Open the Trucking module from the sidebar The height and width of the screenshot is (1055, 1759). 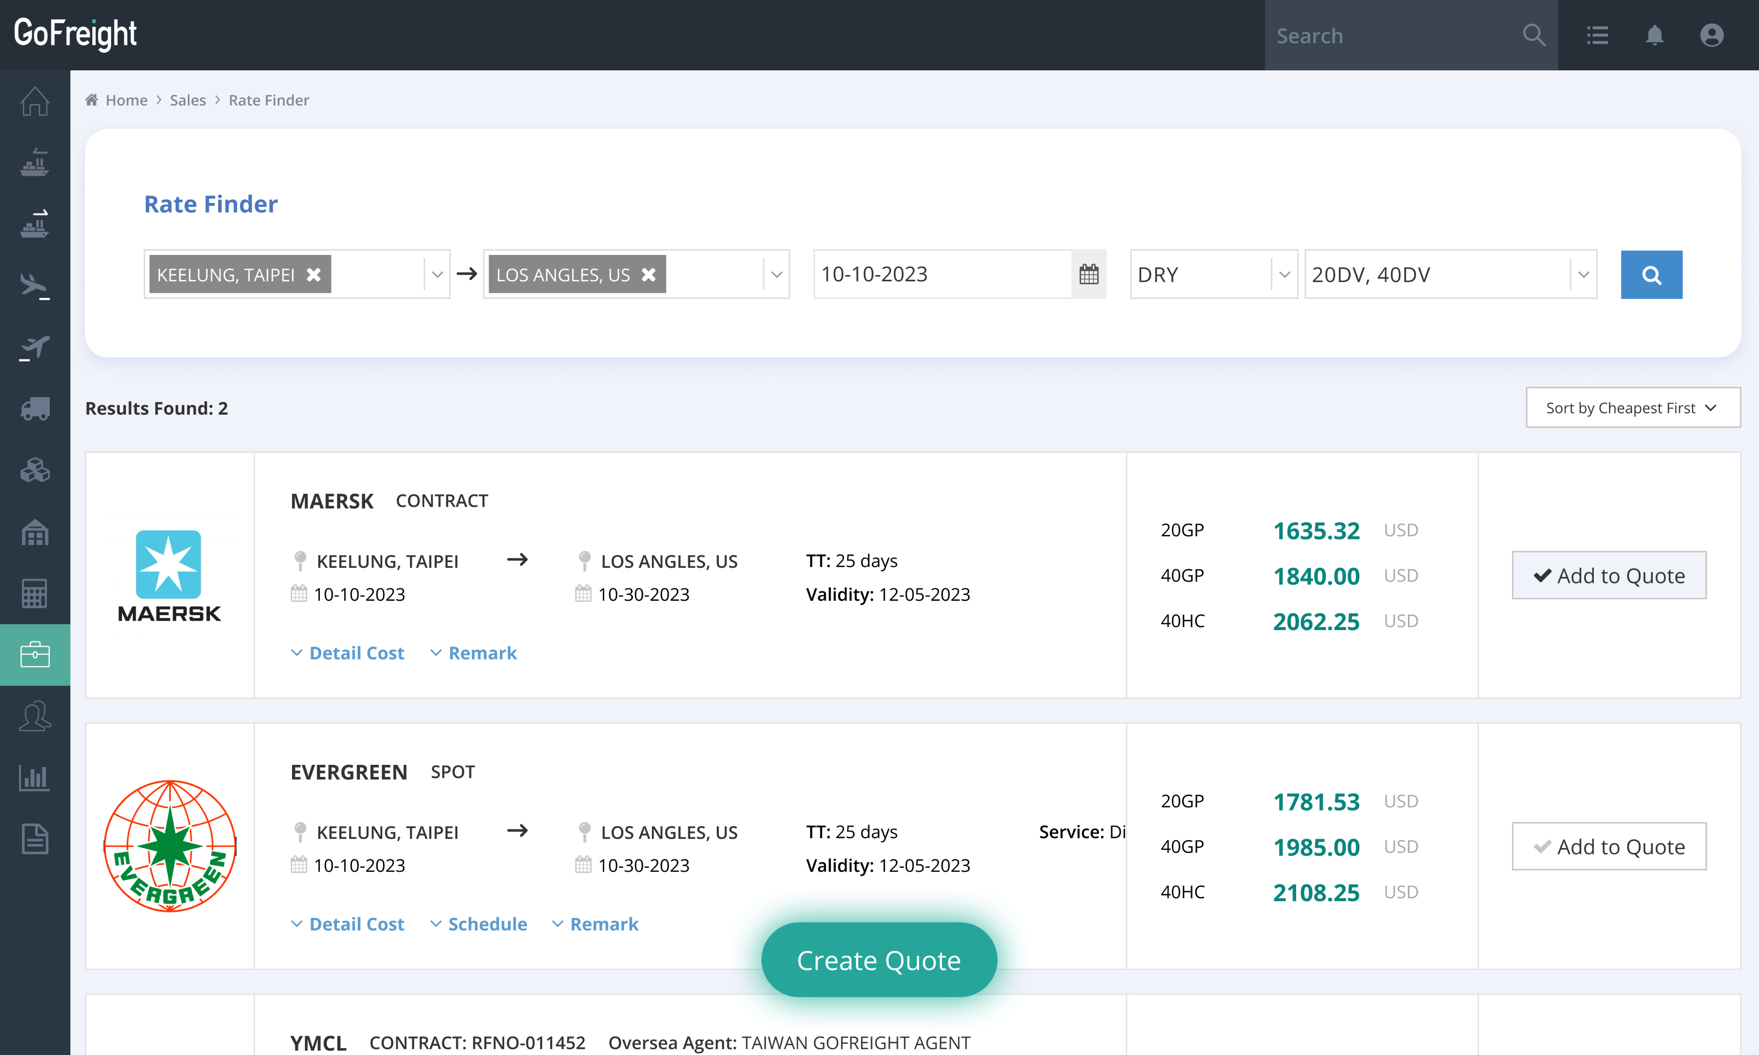[35, 408]
